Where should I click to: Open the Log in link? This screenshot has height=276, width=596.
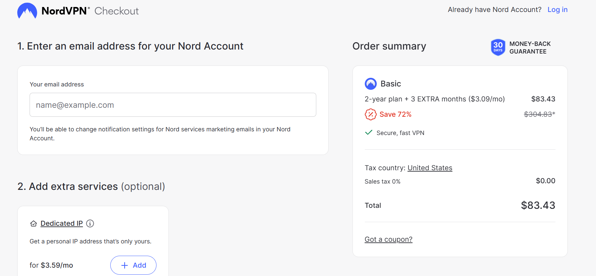[557, 10]
